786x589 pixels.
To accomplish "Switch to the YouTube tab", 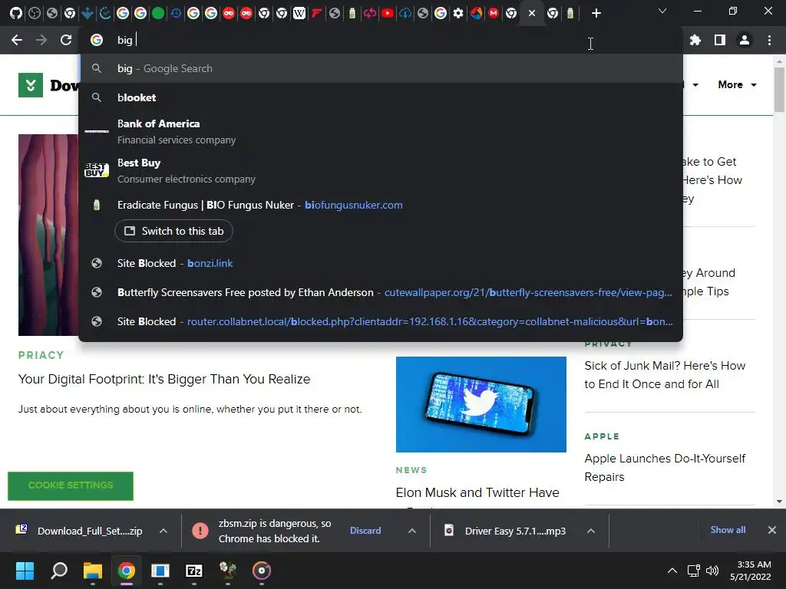I will 388,13.
